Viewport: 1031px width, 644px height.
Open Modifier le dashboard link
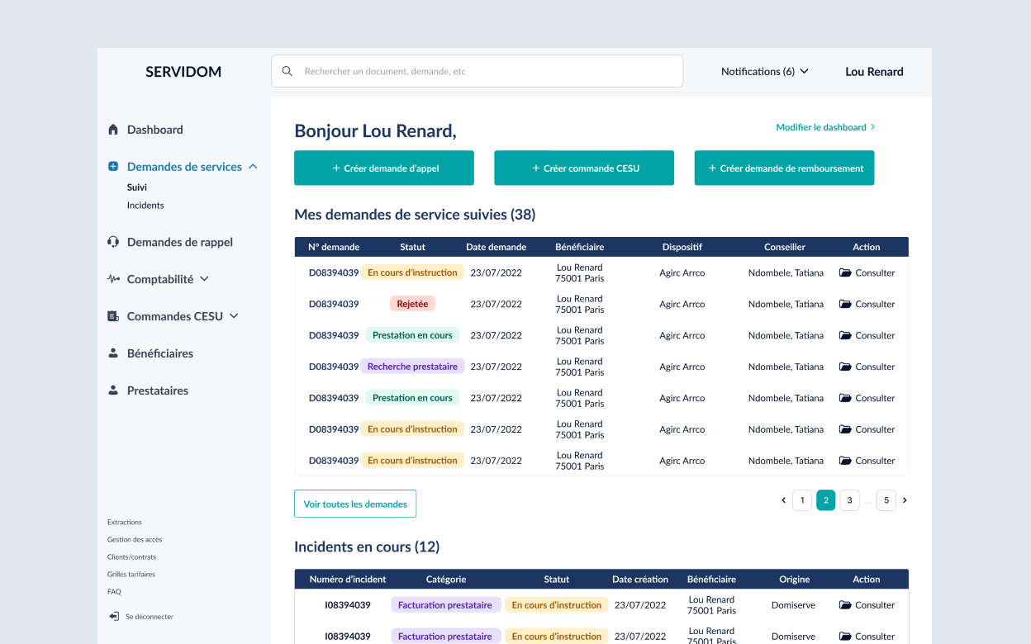(825, 127)
